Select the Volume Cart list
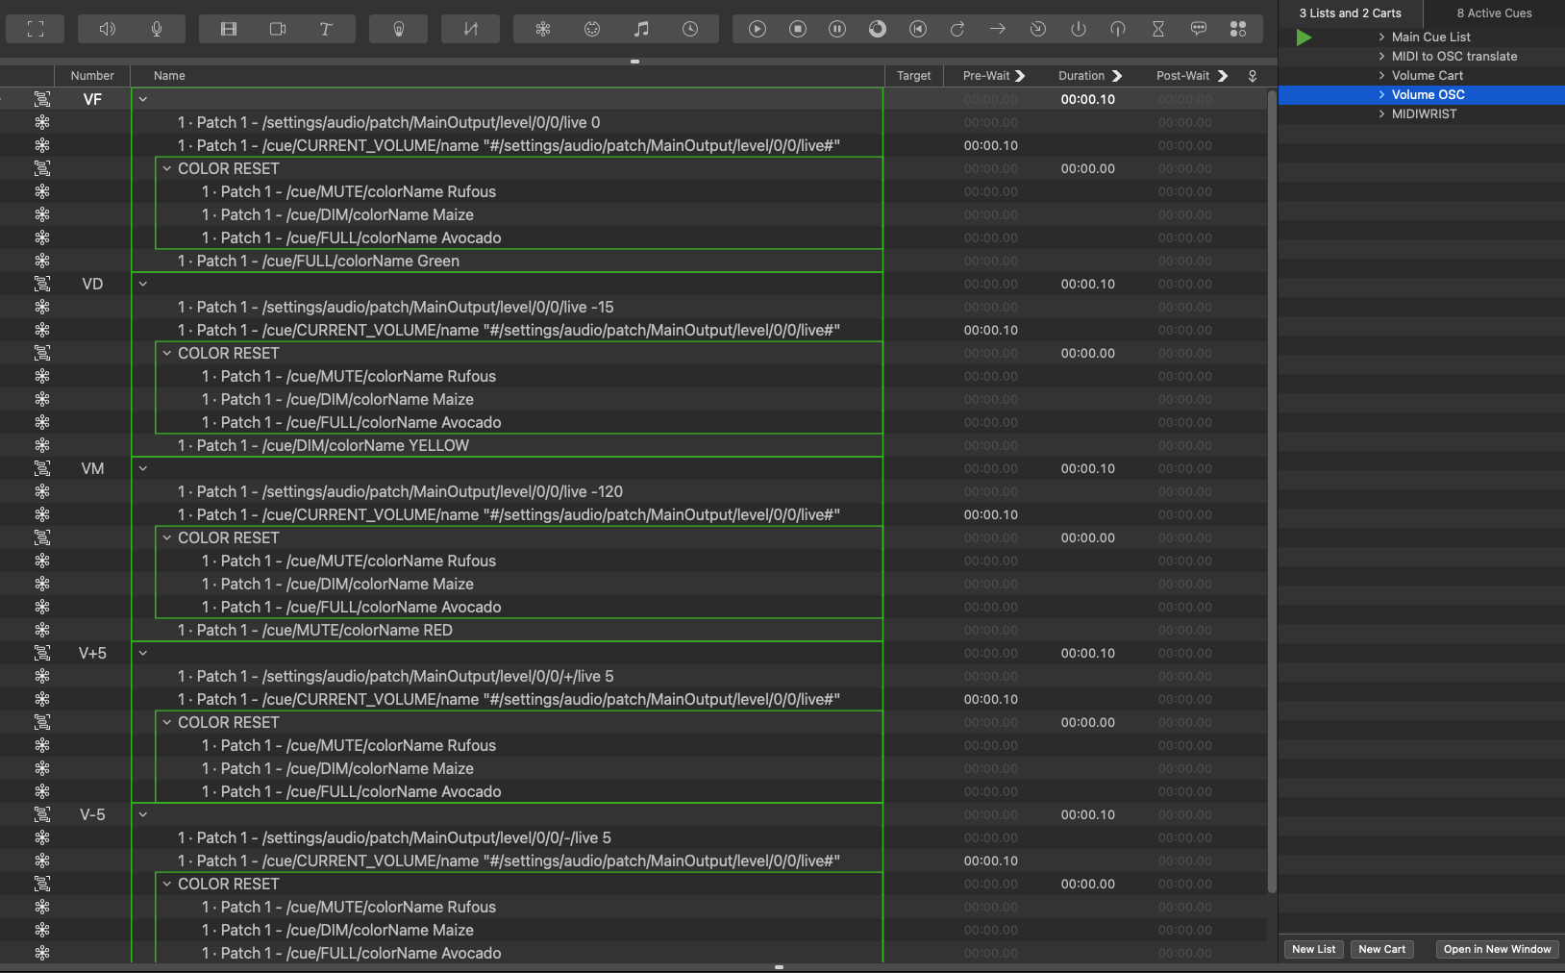1565x973 pixels. [x=1427, y=76]
